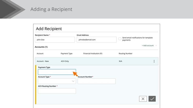Image resolution: width=193 pixels, height=108 pixels.
Task: Enable Send email notifications checkbox
Action: coord(120,39)
